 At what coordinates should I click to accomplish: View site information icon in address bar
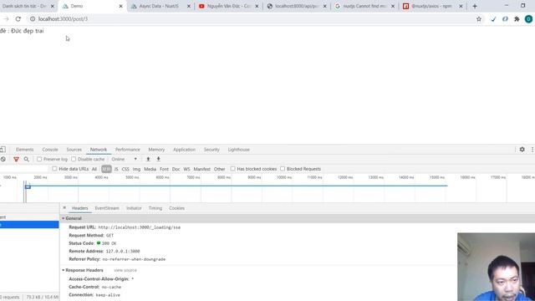(33, 19)
